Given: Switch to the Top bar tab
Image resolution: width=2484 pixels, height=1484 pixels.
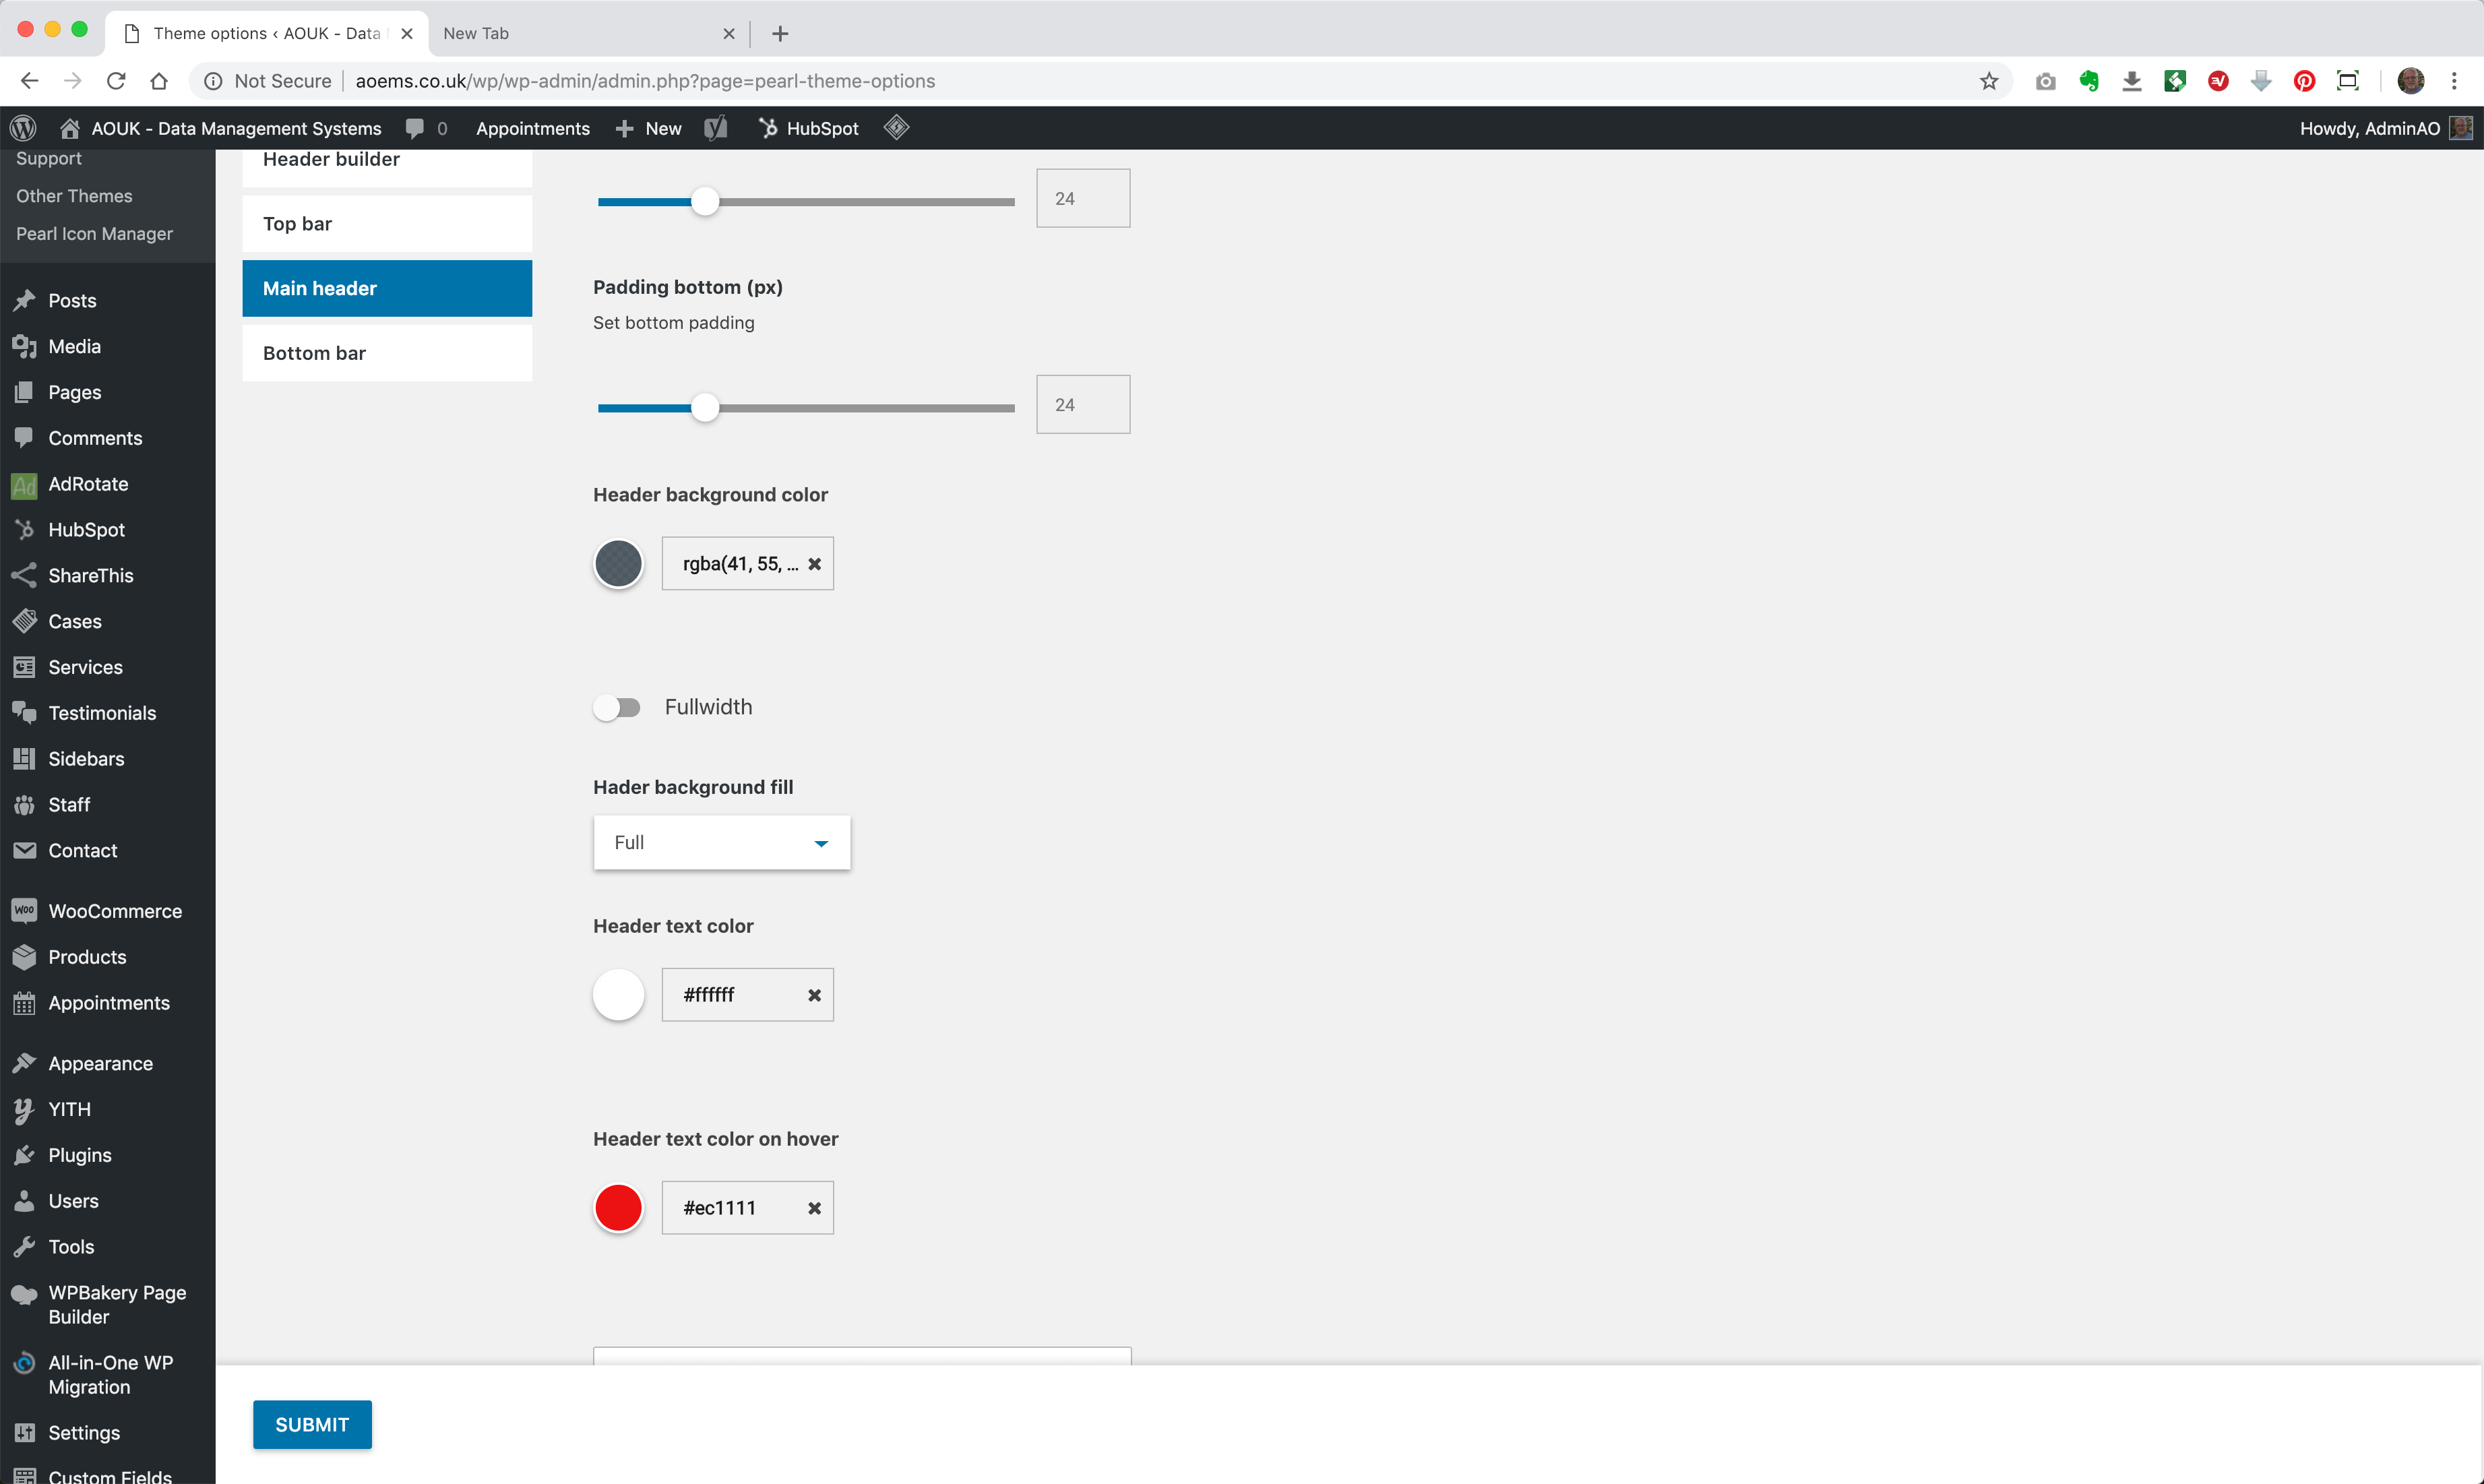Looking at the screenshot, I should (x=387, y=224).
